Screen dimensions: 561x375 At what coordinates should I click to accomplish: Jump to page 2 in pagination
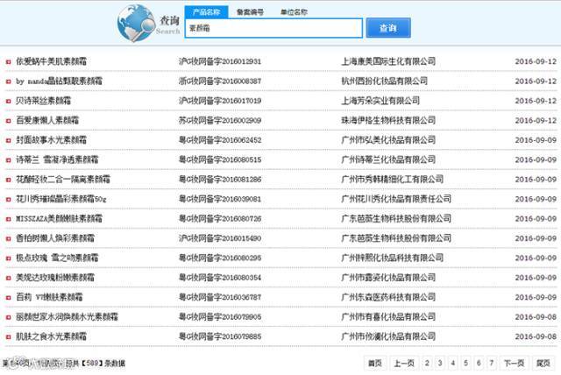point(427,364)
